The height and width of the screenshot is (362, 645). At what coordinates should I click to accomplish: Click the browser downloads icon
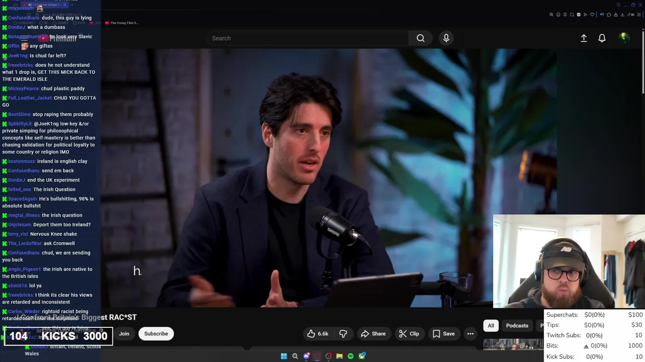[x=622, y=15]
